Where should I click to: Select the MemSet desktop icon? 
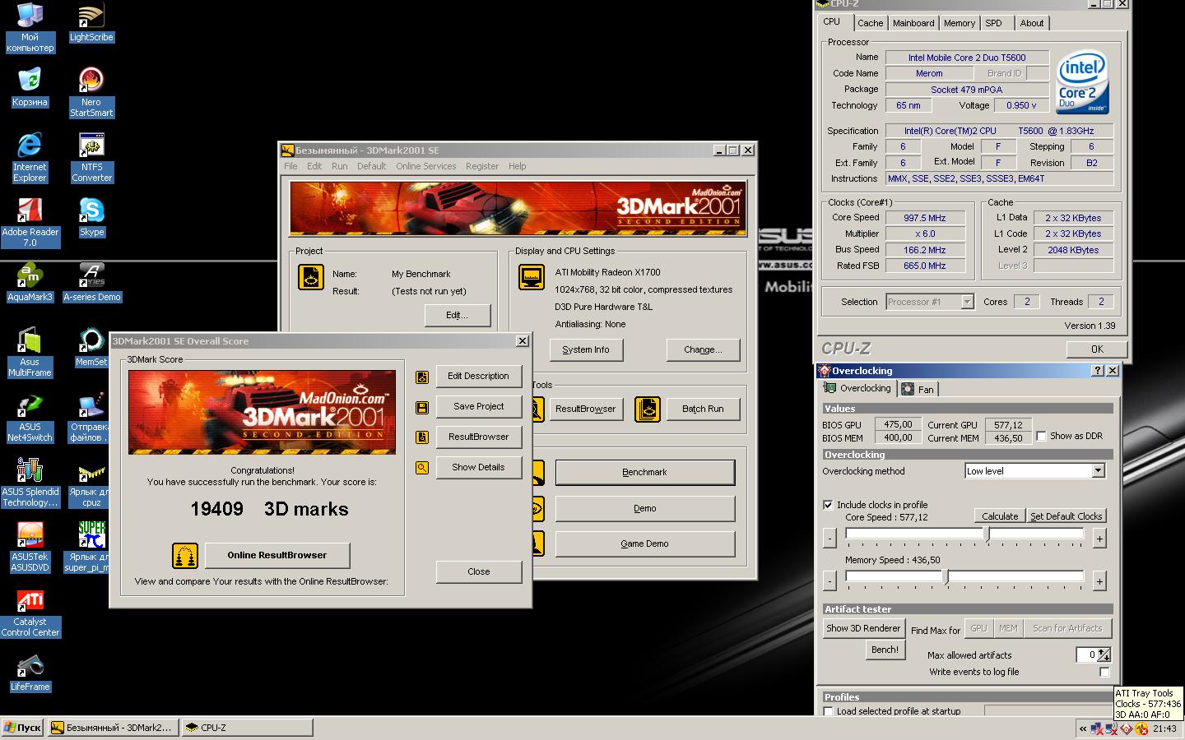(91, 347)
